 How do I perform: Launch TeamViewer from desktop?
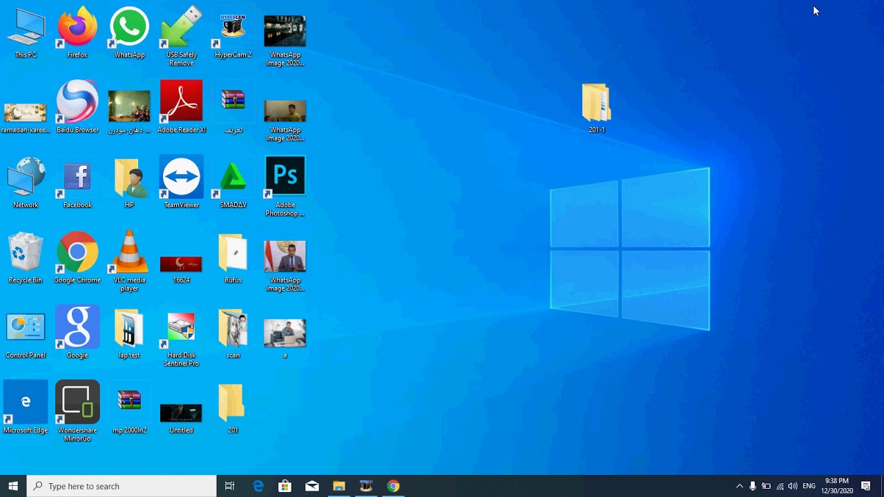[x=181, y=182]
